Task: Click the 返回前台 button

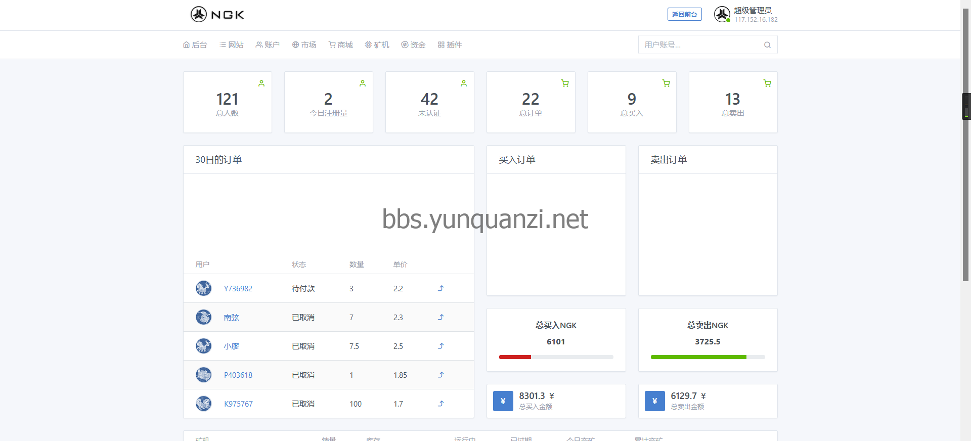Action: (x=684, y=15)
